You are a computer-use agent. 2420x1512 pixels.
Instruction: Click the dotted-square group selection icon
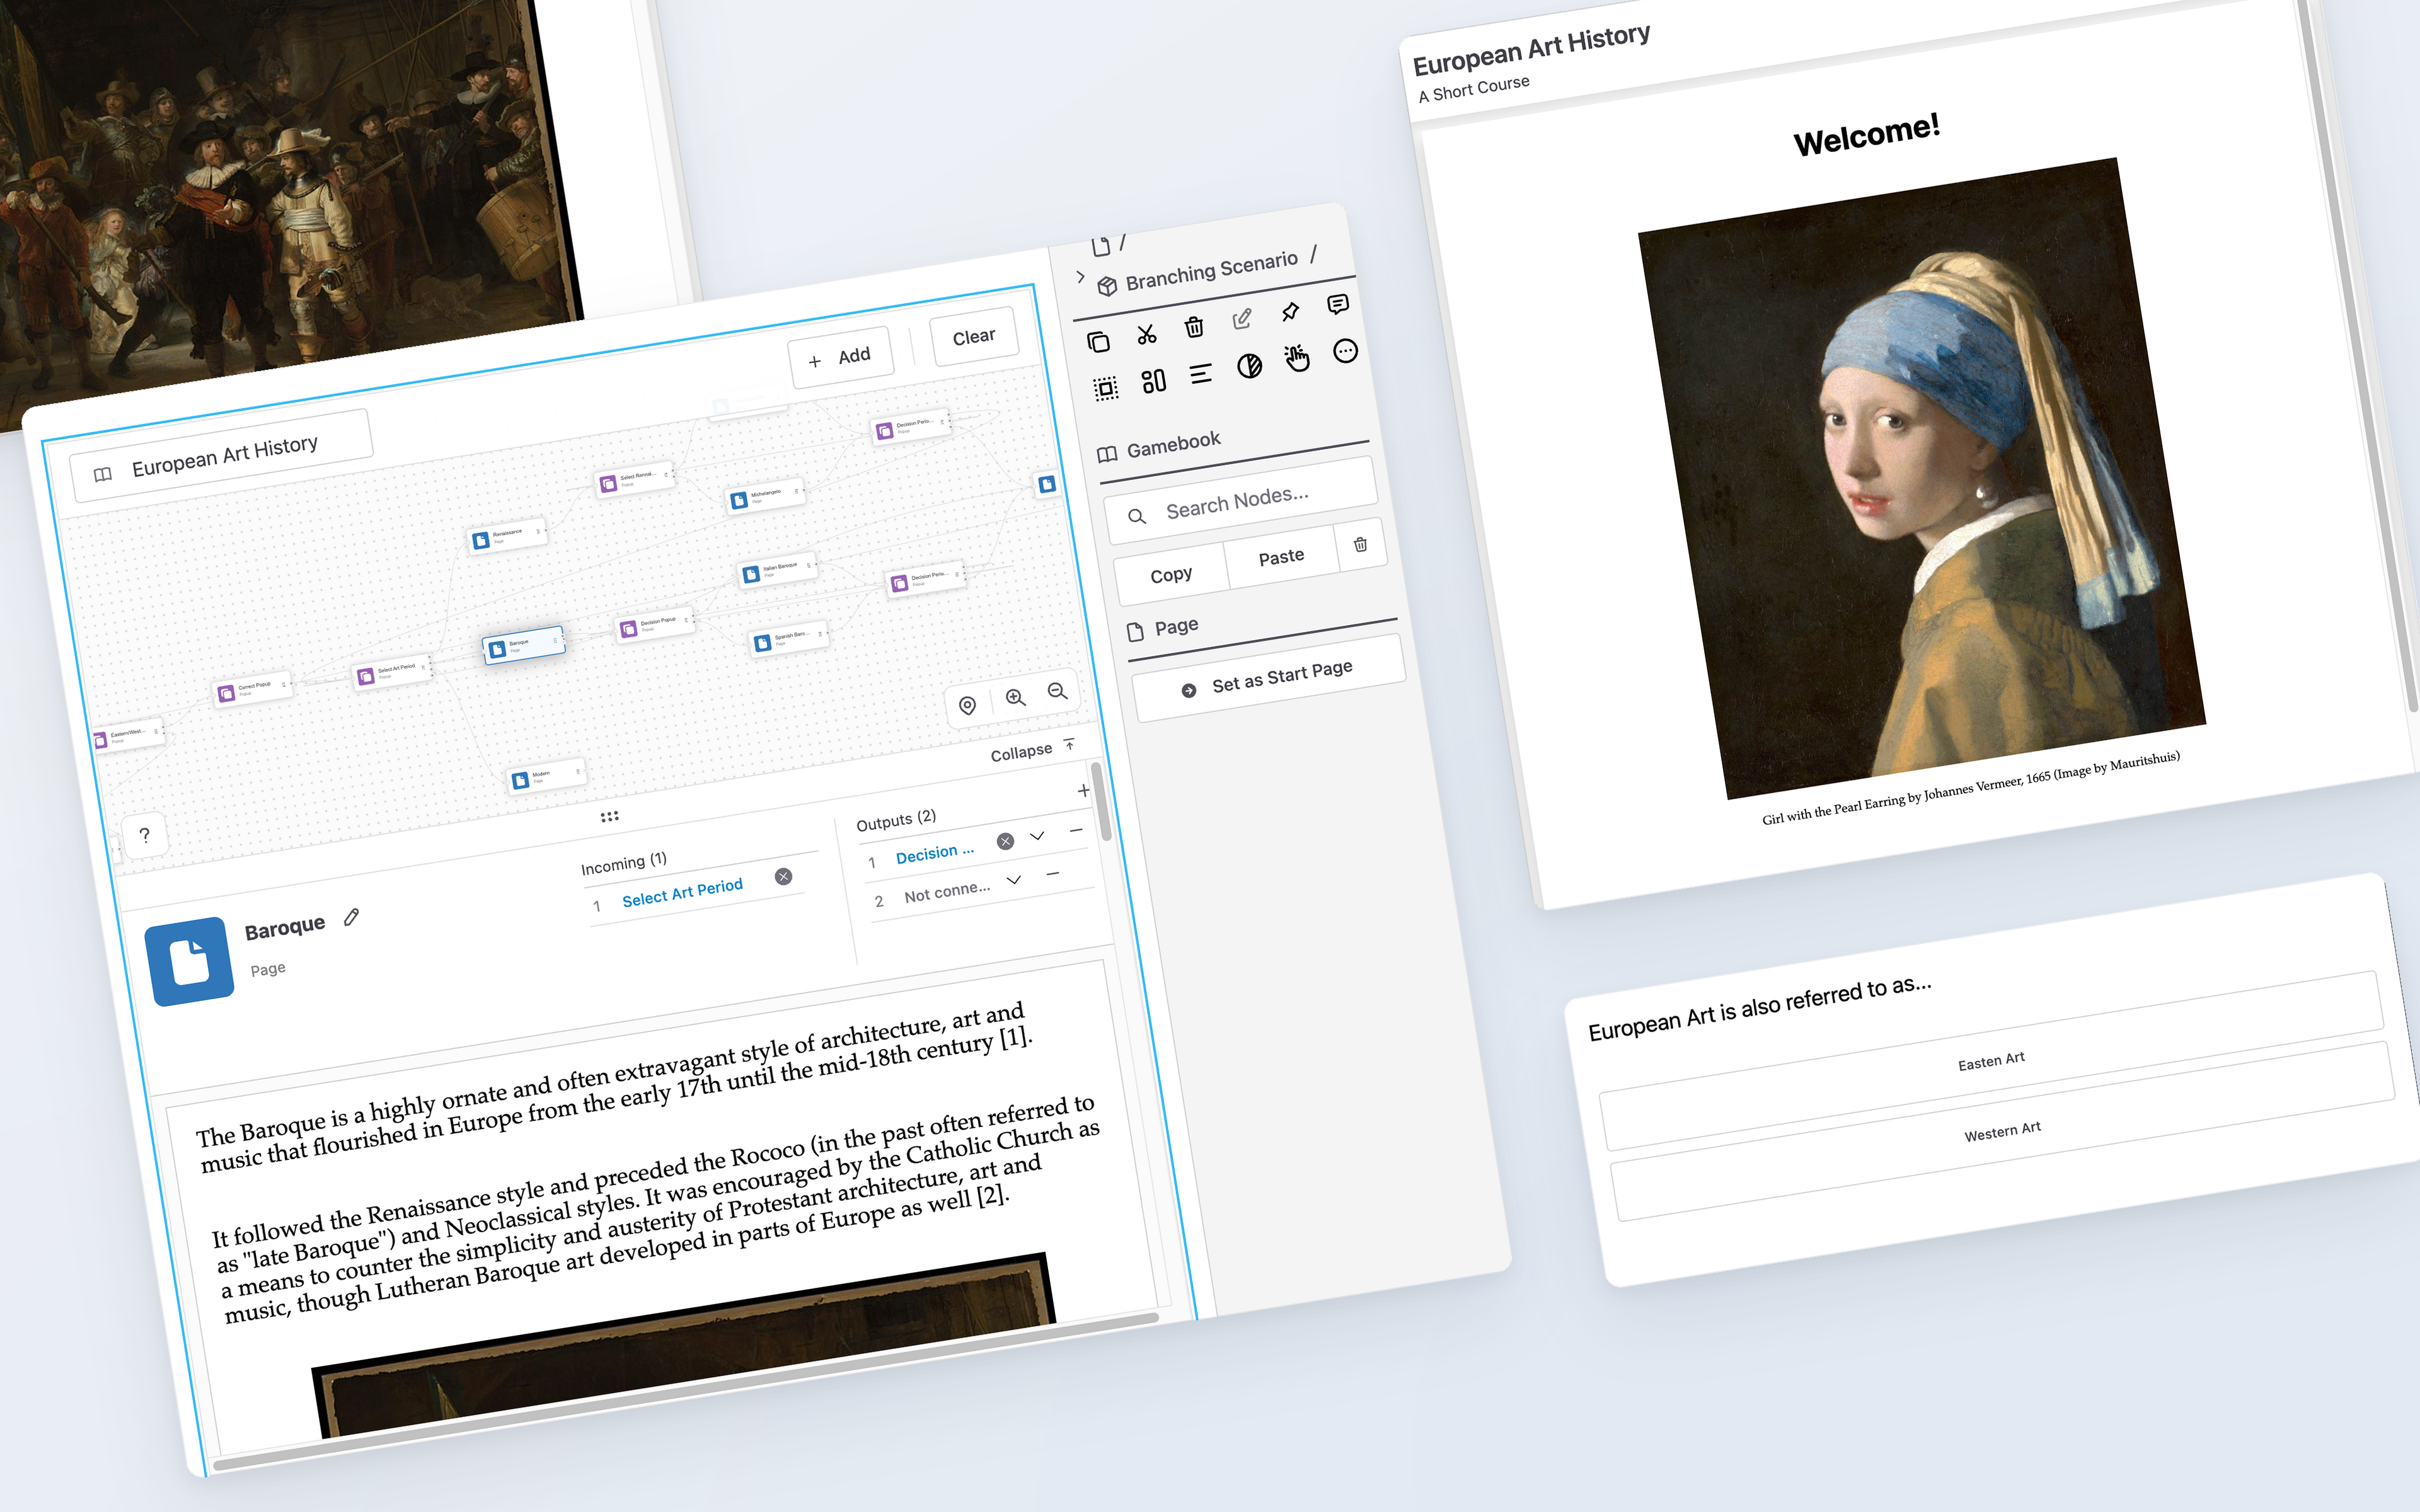click(x=1106, y=389)
